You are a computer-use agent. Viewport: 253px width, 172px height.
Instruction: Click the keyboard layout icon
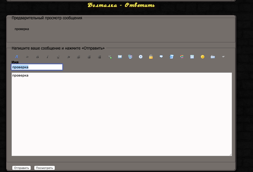click(213, 57)
